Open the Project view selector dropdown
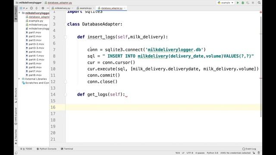Image resolution: width=276 pixels, height=155 pixels. (x=24, y=8)
